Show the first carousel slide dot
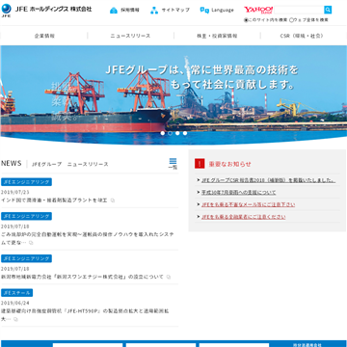 click(163, 133)
